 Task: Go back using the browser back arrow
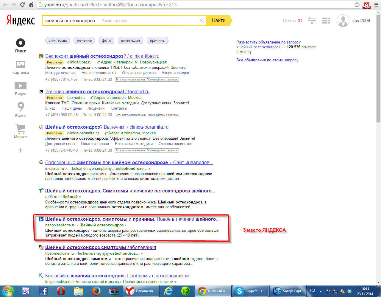[x=5, y=5]
